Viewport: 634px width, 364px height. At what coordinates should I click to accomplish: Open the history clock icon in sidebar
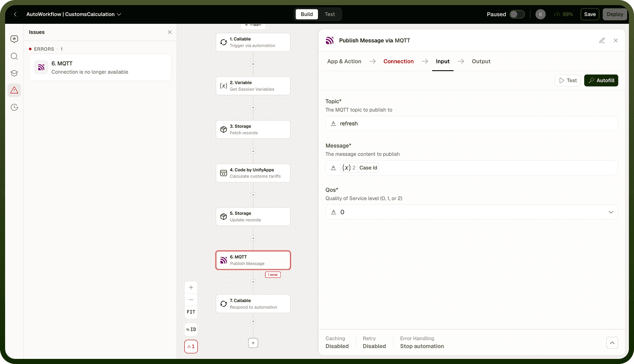pos(14,107)
